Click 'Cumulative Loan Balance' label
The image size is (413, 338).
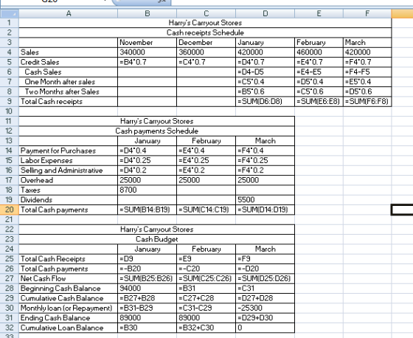pos(68,328)
